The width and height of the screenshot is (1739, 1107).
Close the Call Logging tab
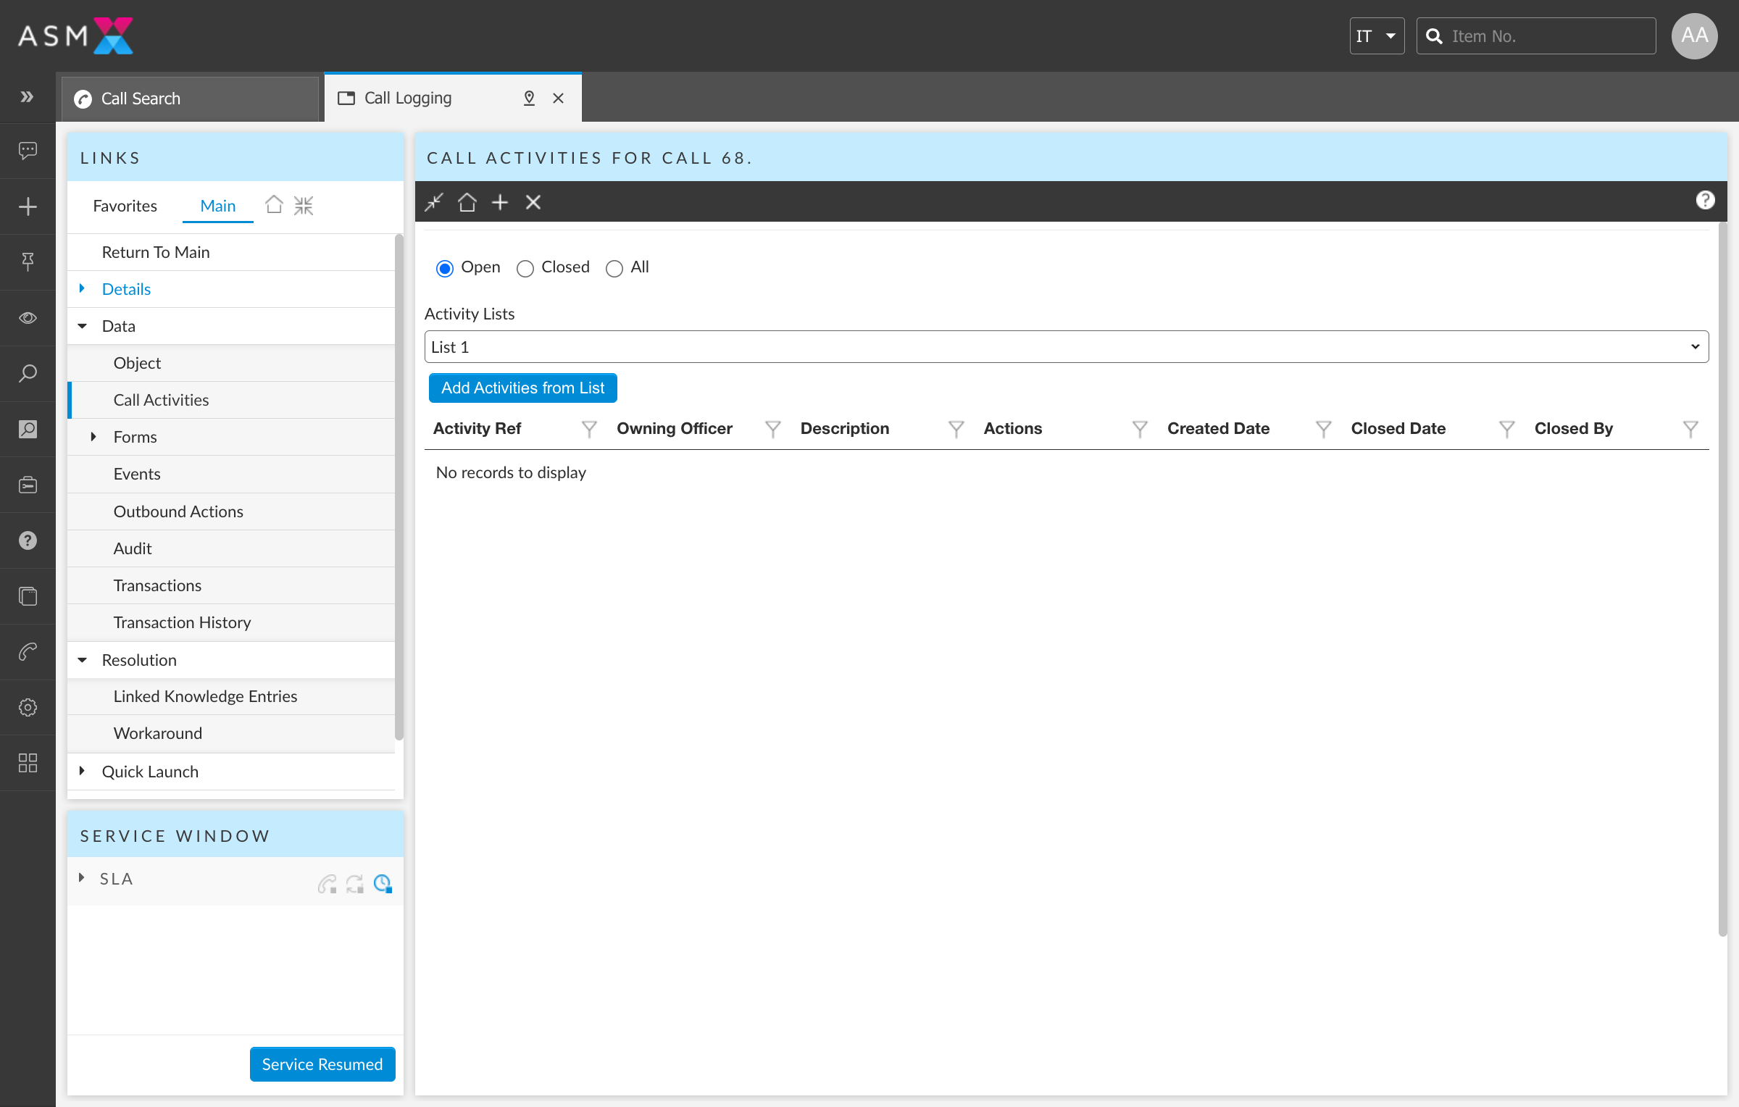tap(558, 98)
